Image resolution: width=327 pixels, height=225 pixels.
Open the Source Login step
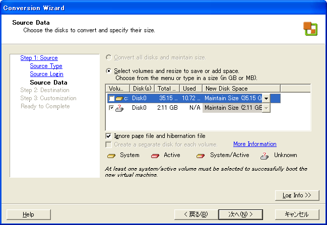(x=46, y=74)
